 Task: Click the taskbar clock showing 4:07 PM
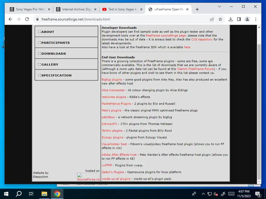point(244,194)
